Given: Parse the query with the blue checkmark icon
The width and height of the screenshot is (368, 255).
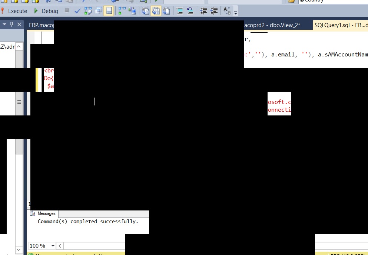Looking at the screenshot, I should tap(77, 11).
